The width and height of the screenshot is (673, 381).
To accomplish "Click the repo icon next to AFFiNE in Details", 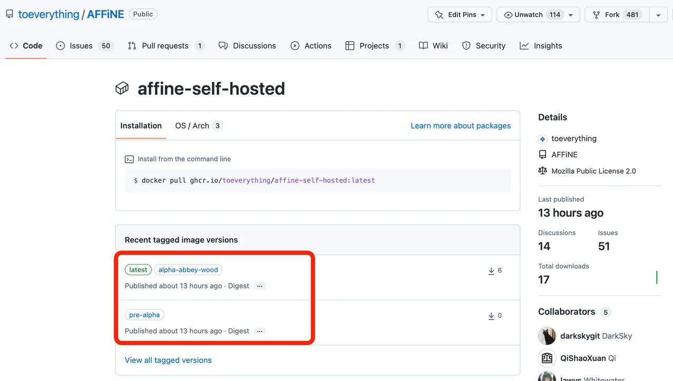I will [x=543, y=155].
